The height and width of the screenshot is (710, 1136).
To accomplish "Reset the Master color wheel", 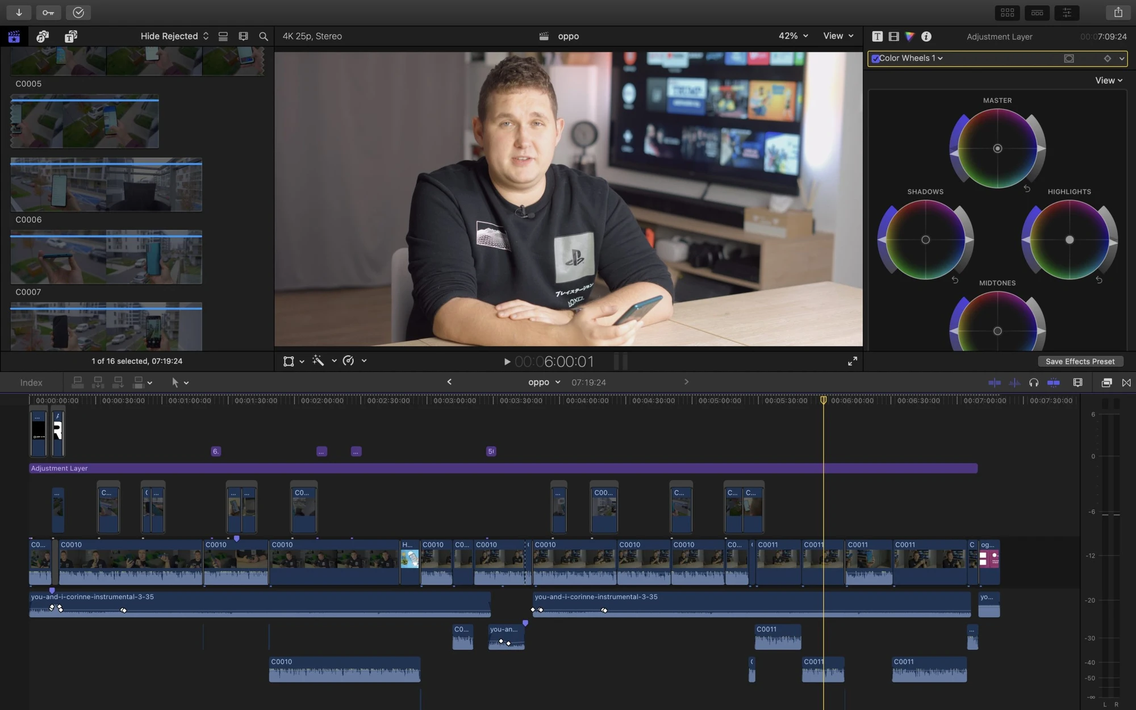I will 1027,189.
